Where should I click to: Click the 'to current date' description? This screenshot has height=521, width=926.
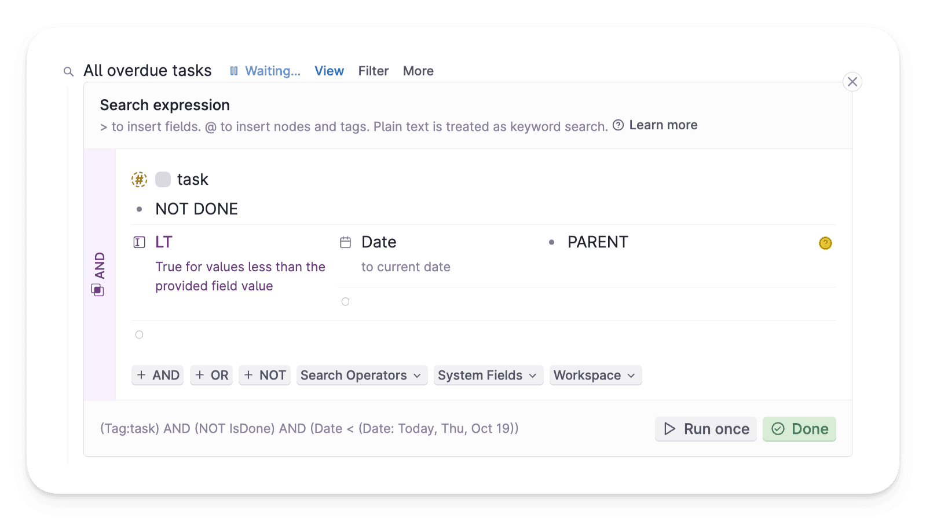click(x=406, y=267)
